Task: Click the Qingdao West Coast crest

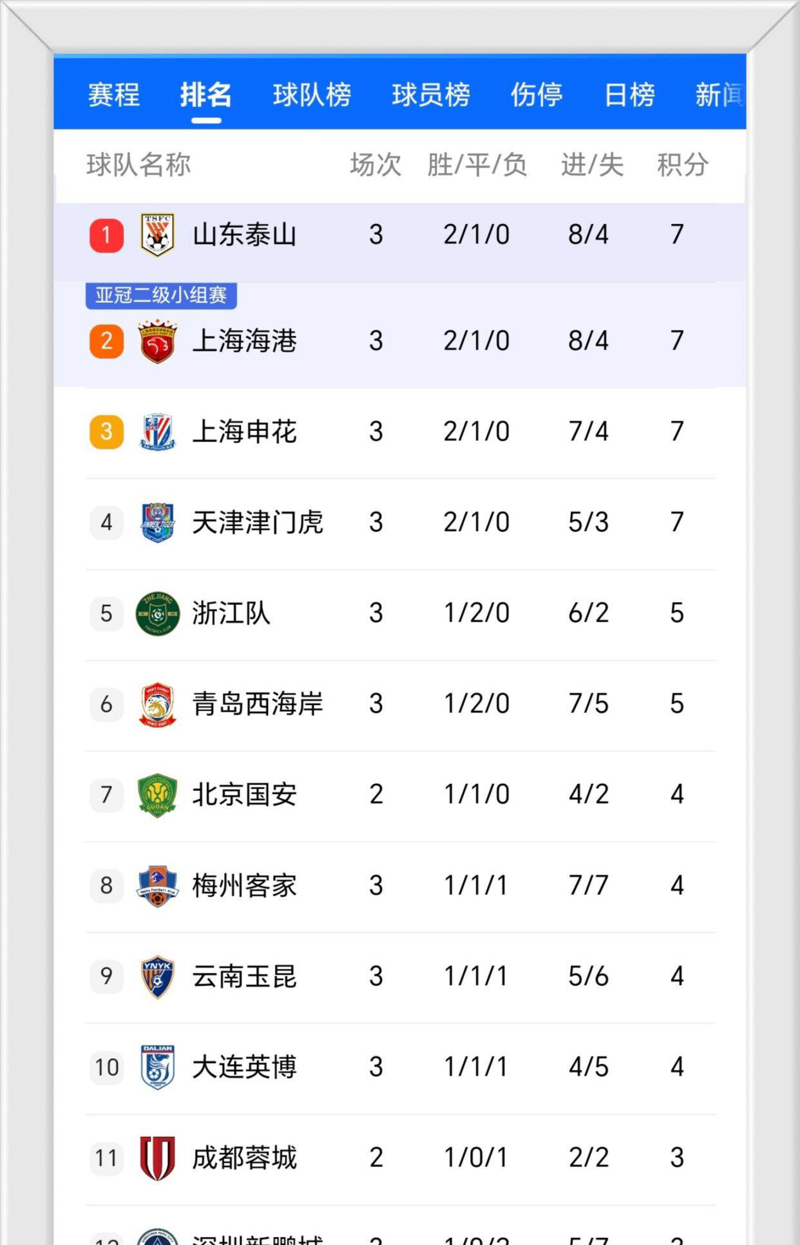Action: point(158,704)
